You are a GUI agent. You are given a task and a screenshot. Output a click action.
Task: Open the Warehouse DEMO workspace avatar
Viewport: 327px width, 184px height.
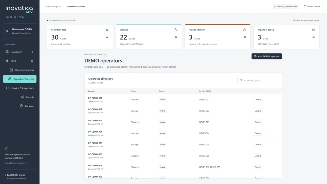pos(7,31)
